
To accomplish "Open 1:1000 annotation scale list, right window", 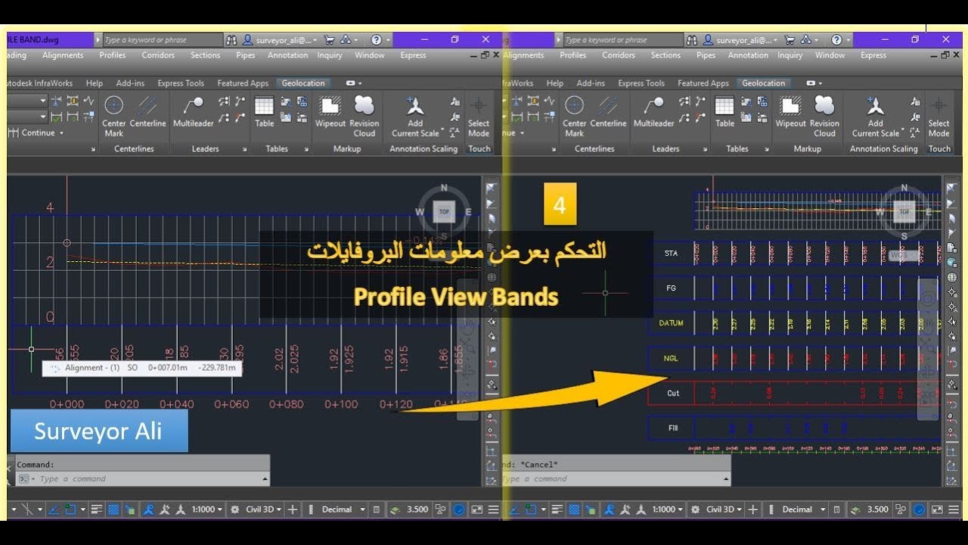I will 668,509.
